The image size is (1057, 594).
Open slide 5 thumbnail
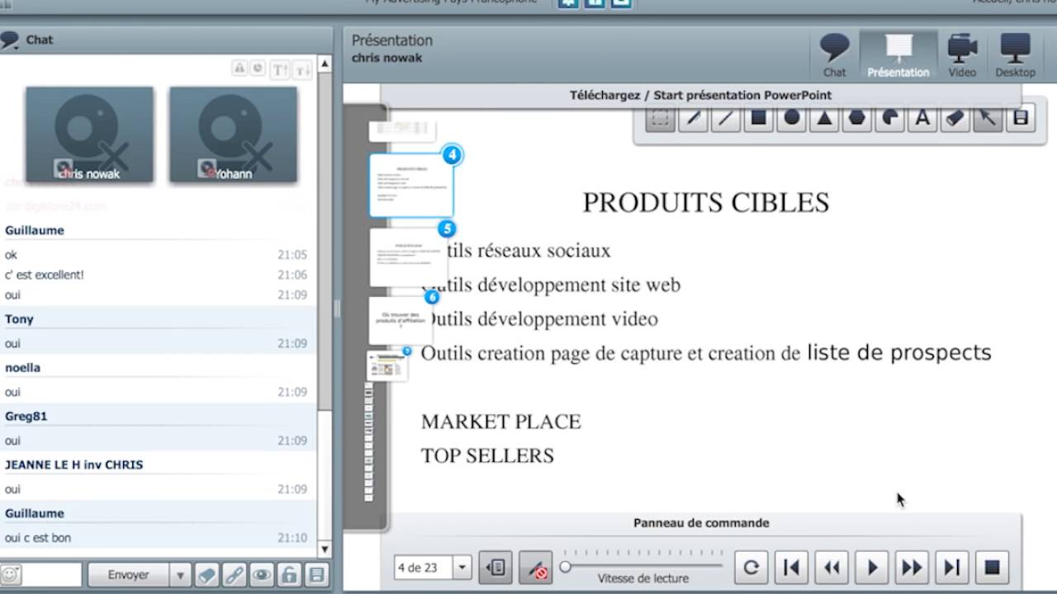point(410,257)
